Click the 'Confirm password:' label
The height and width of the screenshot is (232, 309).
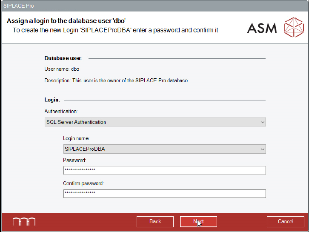point(83,183)
